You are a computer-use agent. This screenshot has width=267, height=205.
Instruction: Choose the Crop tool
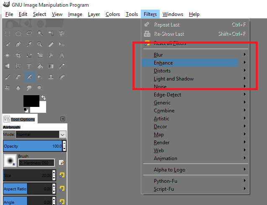point(18,55)
